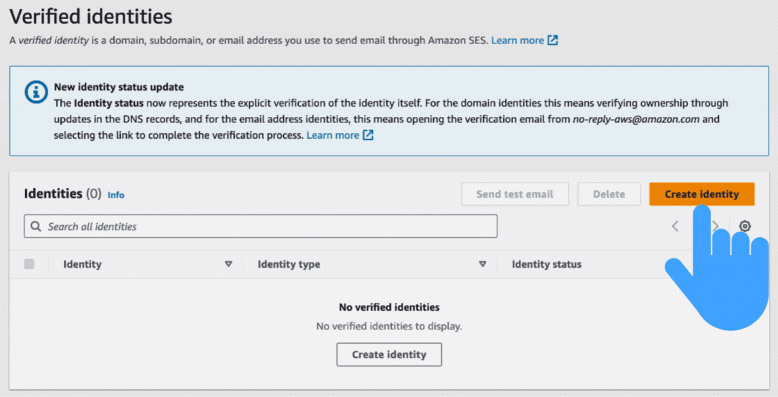The image size is (778, 397).
Task: Select all identities with the header checkbox
Action: pyautogui.click(x=28, y=264)
